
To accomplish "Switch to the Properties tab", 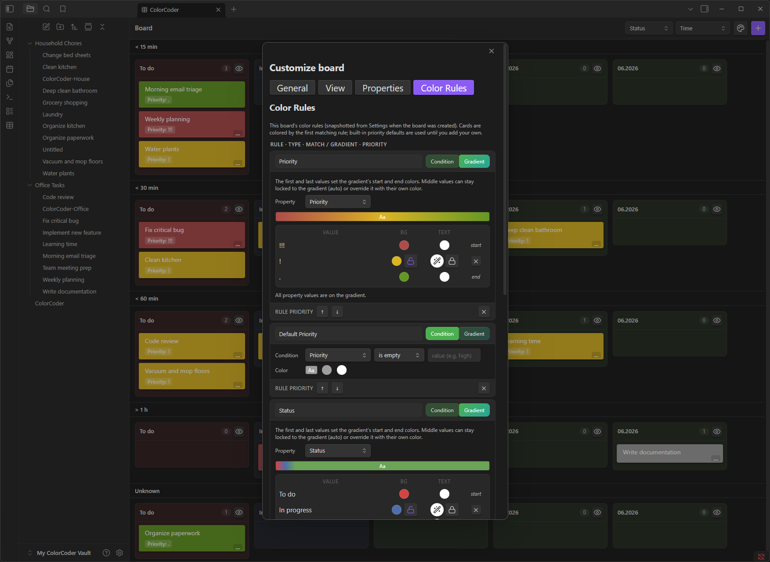I will click(x=383, y=88).
